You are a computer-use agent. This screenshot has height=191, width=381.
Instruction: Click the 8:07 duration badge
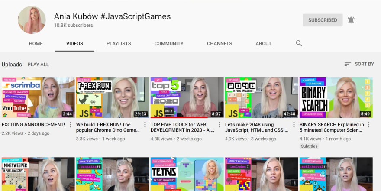click(216, 114)
